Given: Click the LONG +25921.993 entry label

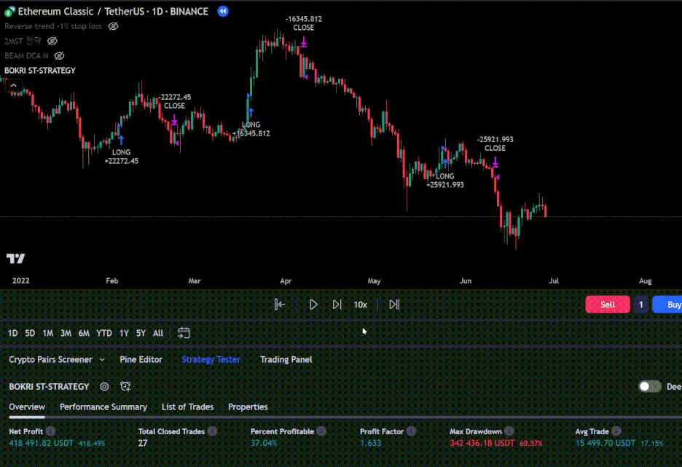Looking at the screenshot, I should point(445,181).
